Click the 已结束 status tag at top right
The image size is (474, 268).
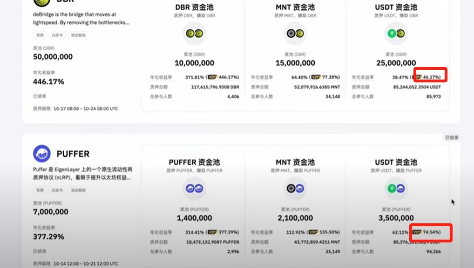pos(452,137)
